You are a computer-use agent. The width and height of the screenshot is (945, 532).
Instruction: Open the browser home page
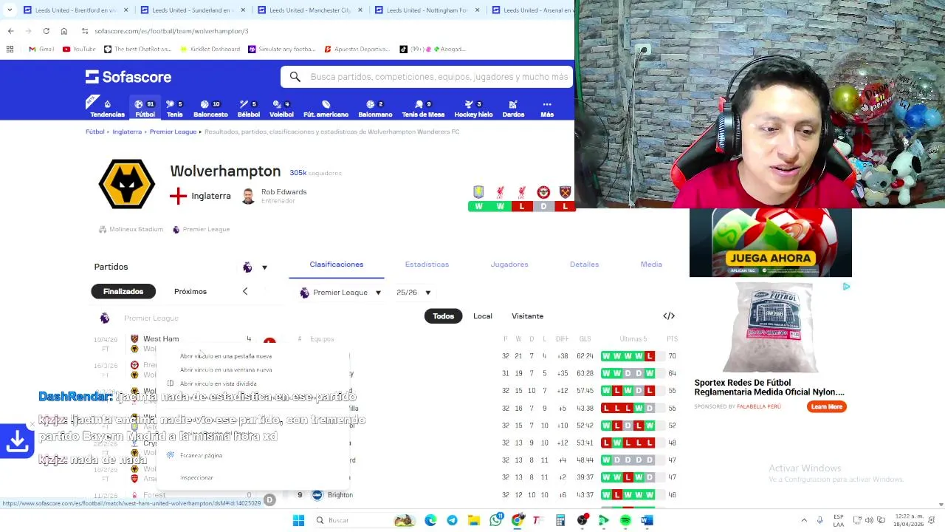tap(64, 31)
